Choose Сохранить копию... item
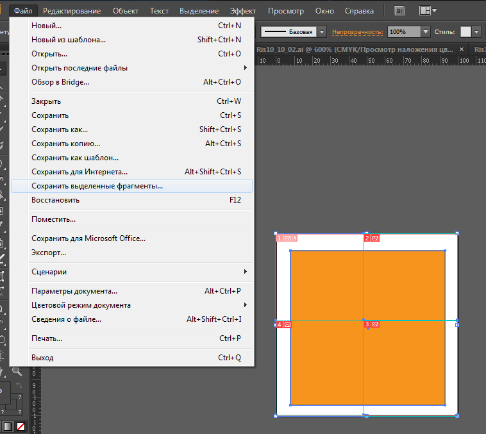The width and height of the screenshot is (486, 434). [131, 144]
